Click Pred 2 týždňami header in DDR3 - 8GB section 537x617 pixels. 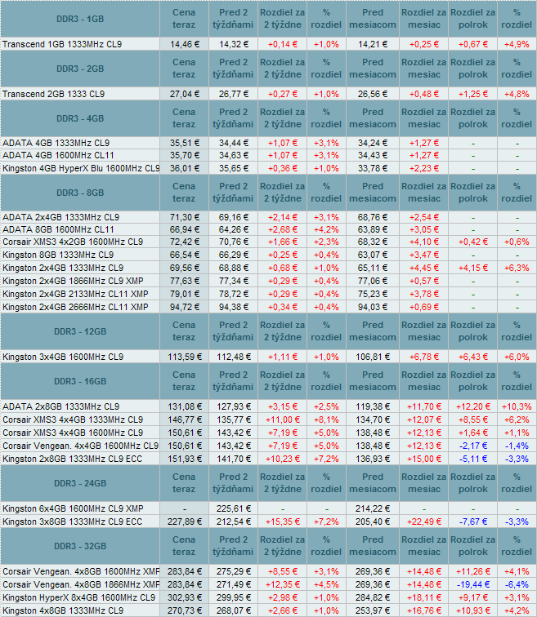[233, 193]
